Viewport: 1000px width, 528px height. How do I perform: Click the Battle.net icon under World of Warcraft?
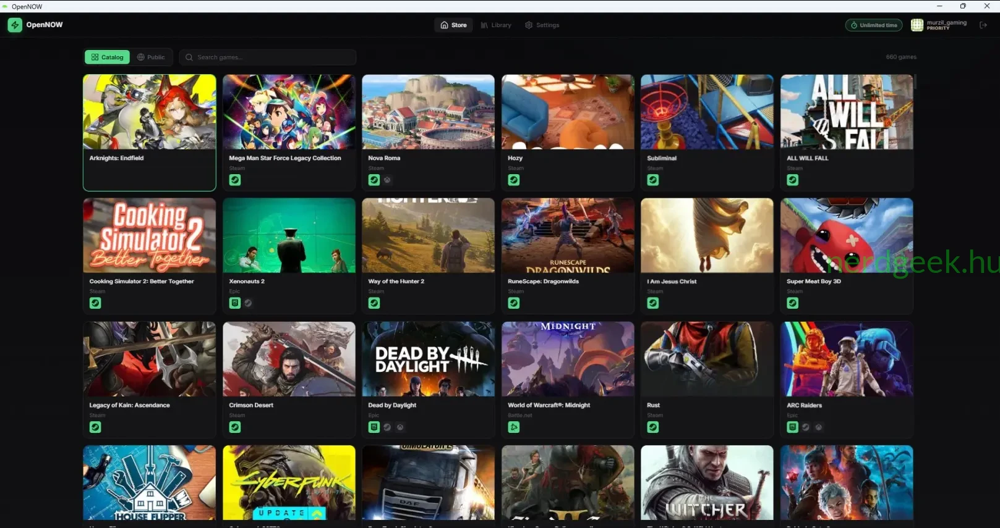[514, 427]
